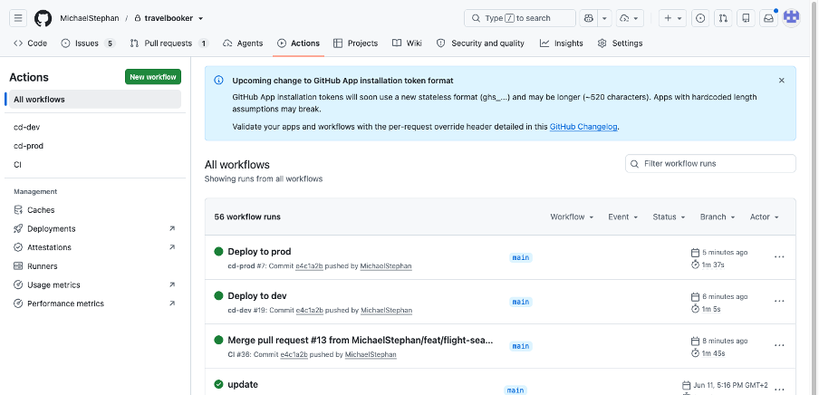Click main branch label on Deploy to dev row
Screen dimensions: 819x395
click(521, 302)
